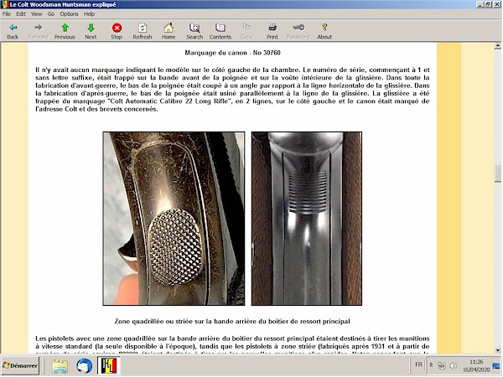
Task: Minimize the ebook window
Action: (x=480, y=4)
